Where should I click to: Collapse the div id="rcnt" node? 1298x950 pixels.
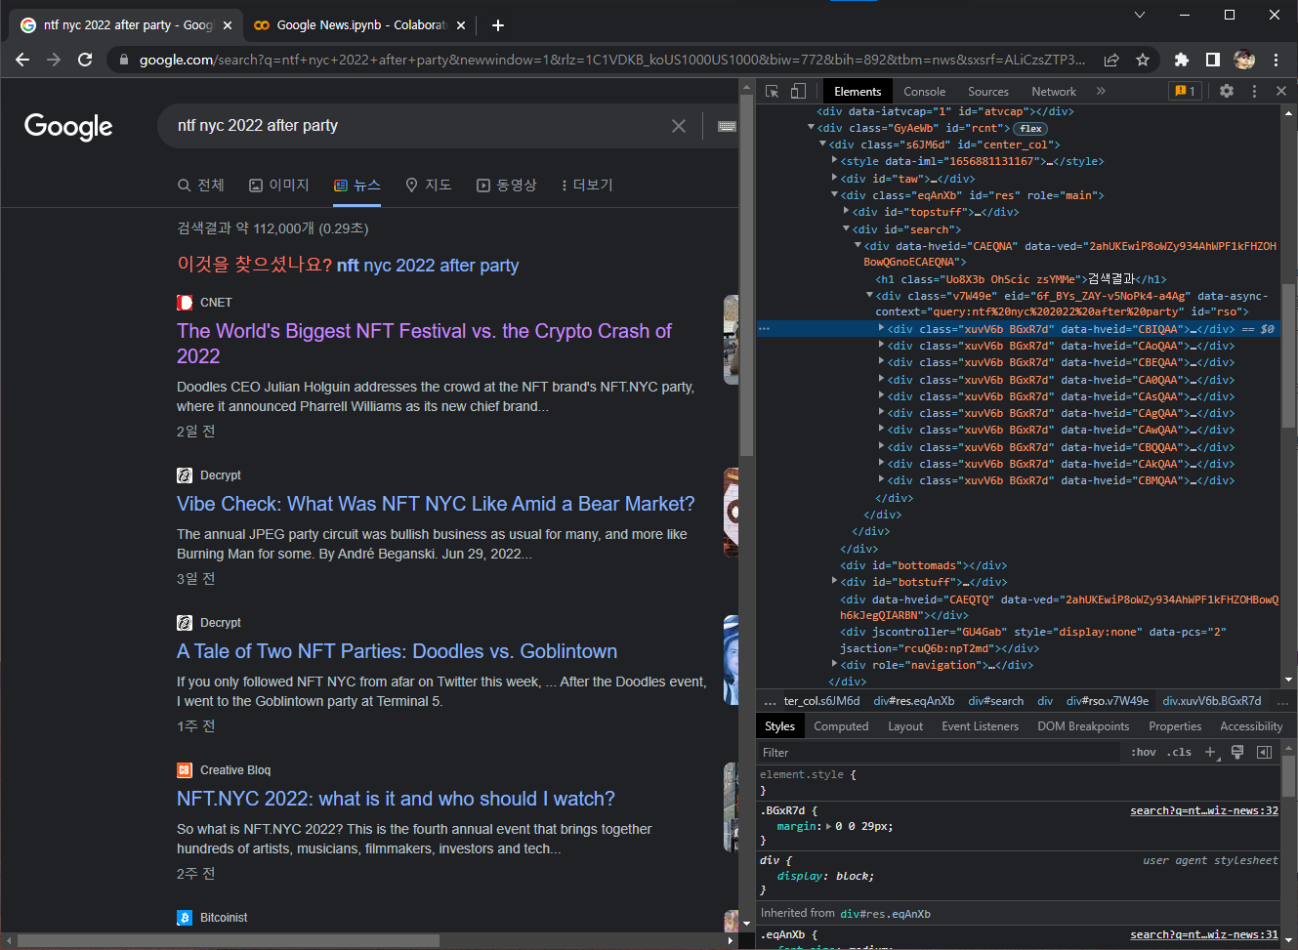click(811, 128)
